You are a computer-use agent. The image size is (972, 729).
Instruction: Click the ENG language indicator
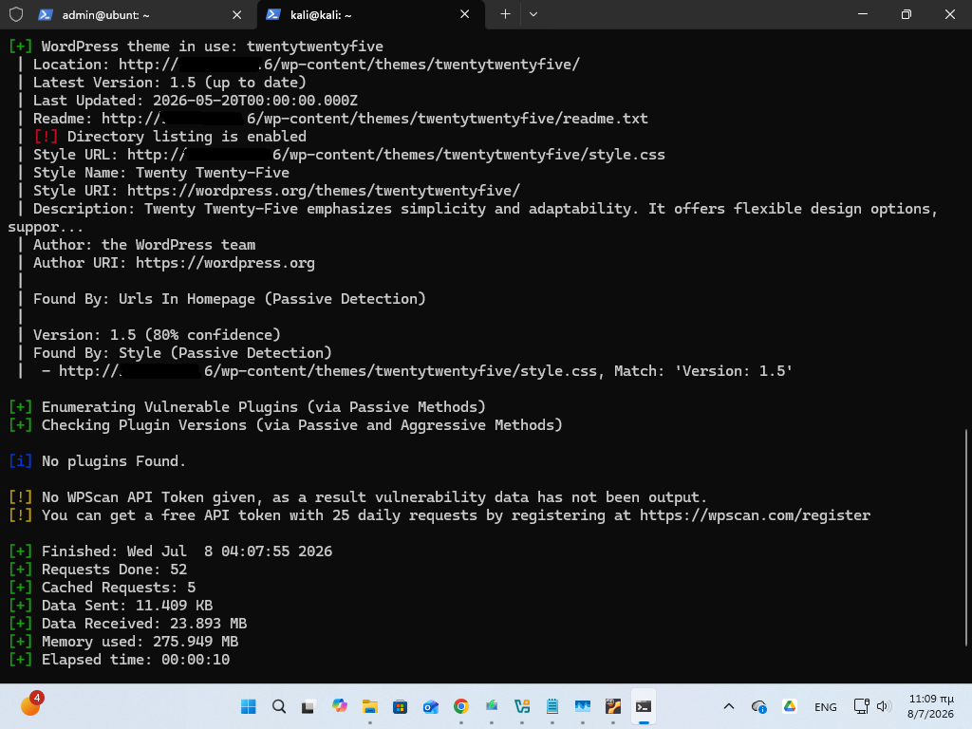coord(825,706)
